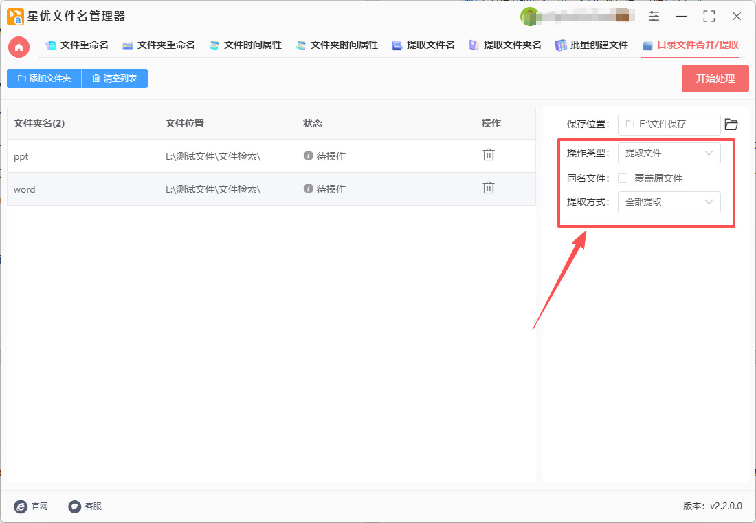Screen dimensions: 756x523
Task: Click 文件夹名(2) column header
Action: 39,124
